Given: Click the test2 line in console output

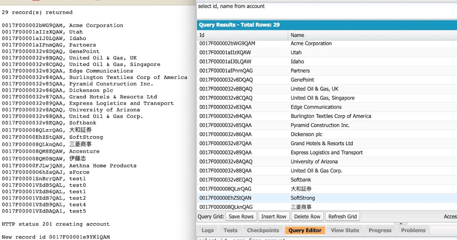Looking at the screenshot, I should (x=44, y=198).
